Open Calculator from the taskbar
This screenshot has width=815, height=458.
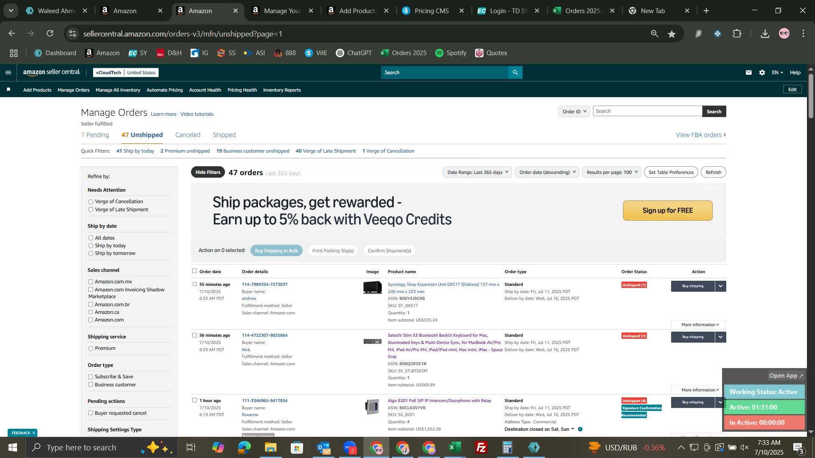coord(508,447)
